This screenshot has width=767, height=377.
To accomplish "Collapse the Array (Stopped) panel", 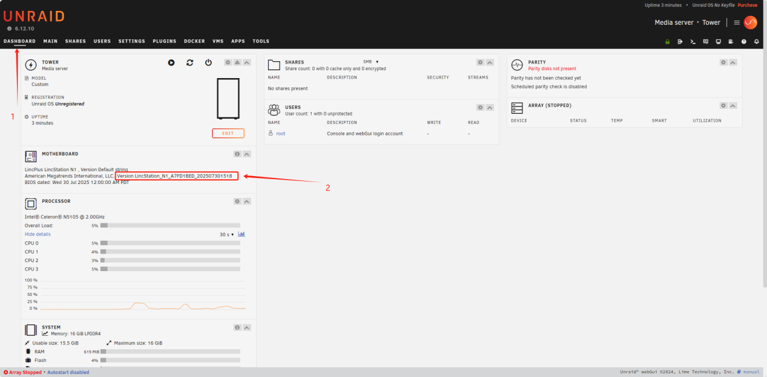I will (x=733, y=105).
